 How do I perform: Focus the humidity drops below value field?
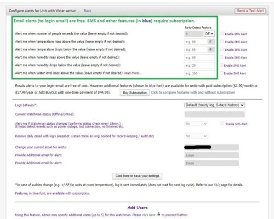(199, 66)
